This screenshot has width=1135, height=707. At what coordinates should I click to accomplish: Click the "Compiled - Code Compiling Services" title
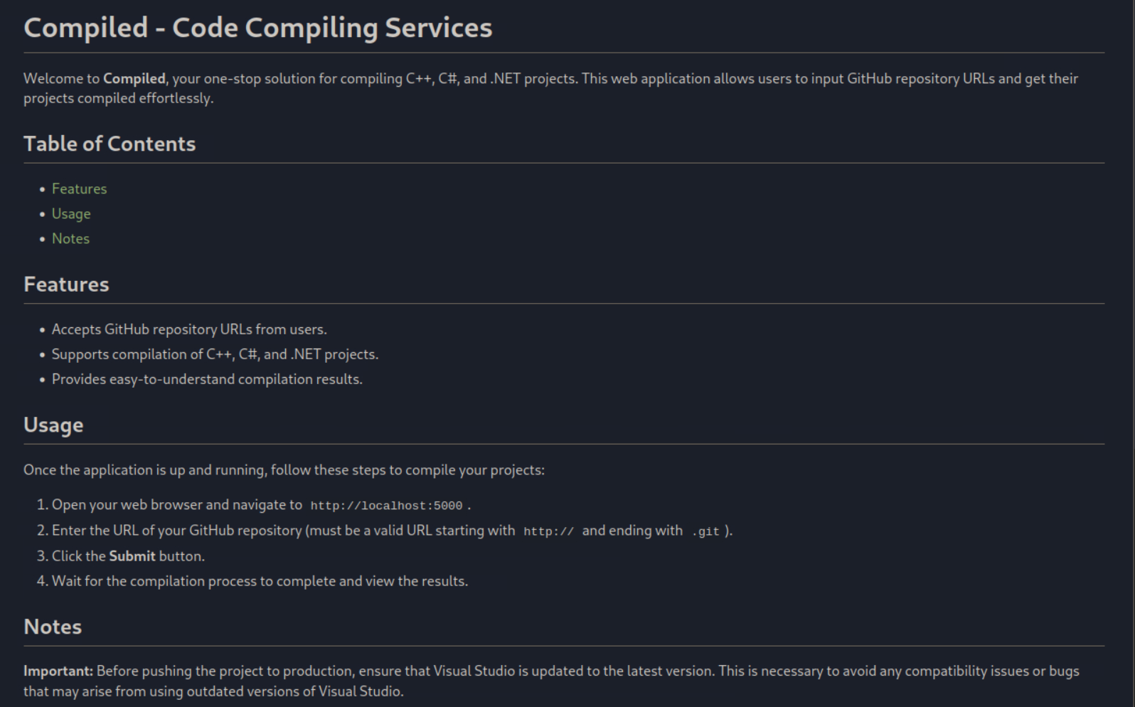pyautogui.click(x=257, y=28)
